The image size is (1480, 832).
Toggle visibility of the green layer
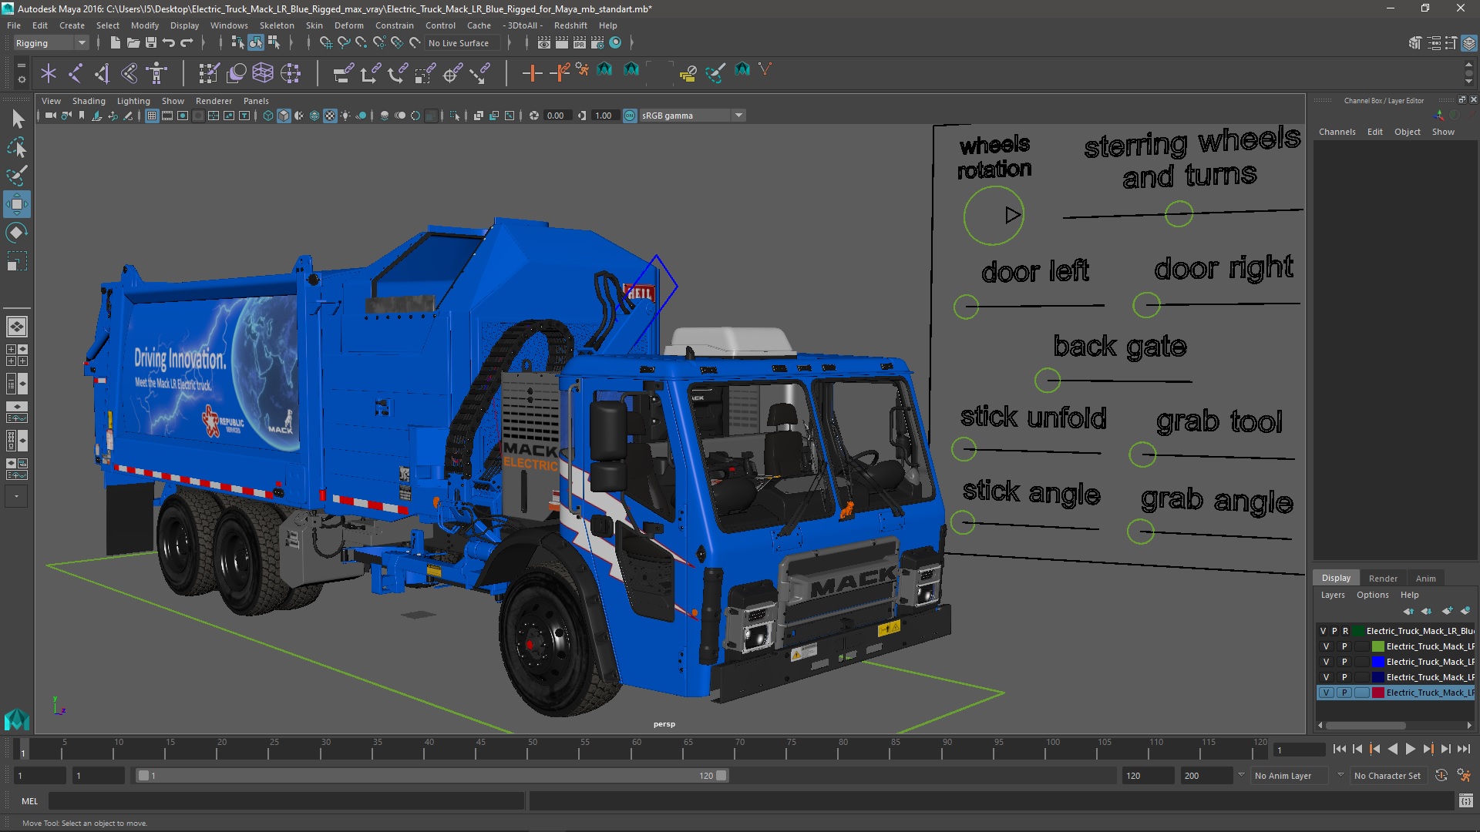(1326, 646)
